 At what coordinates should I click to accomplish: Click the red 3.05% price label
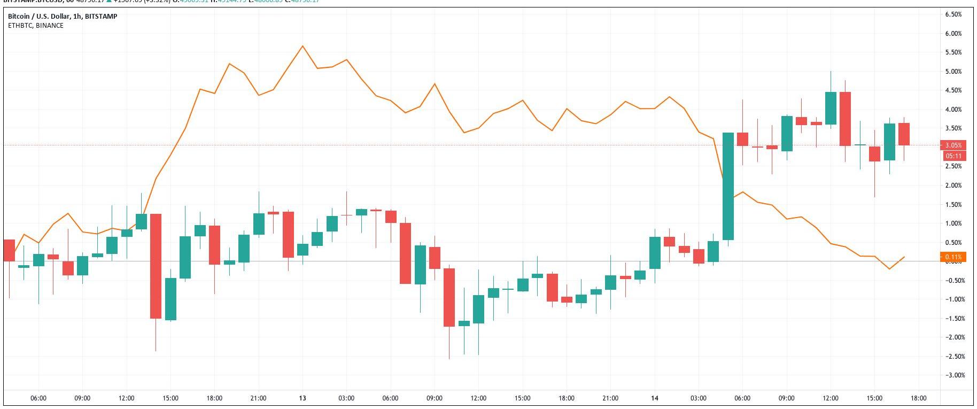953,145
